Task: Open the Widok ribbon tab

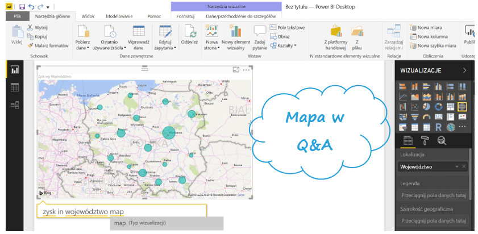Action: click(x=88, y=17)
